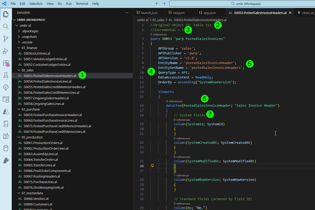
Task: Click '0 references' code lens above dataitem
Action: point(174,101)
